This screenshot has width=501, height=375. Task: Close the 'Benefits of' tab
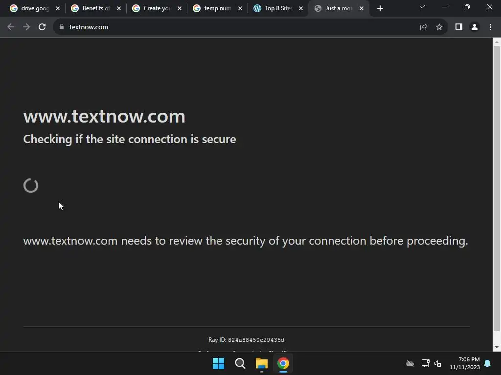[119, 9]
